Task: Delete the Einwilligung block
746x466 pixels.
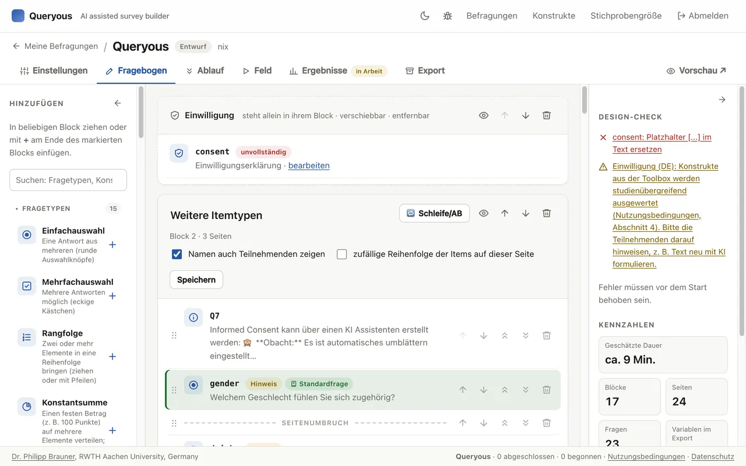Action: pyautogui.click(x=547, y=115)
